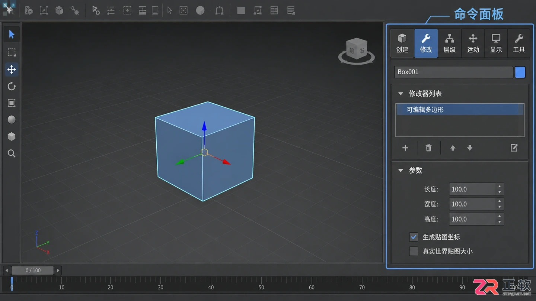
Task: Choose the dashed rectangle region select tool
Action: pos(12,52)
